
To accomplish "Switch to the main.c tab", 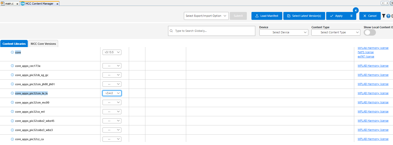I will (x=9, y=4).
